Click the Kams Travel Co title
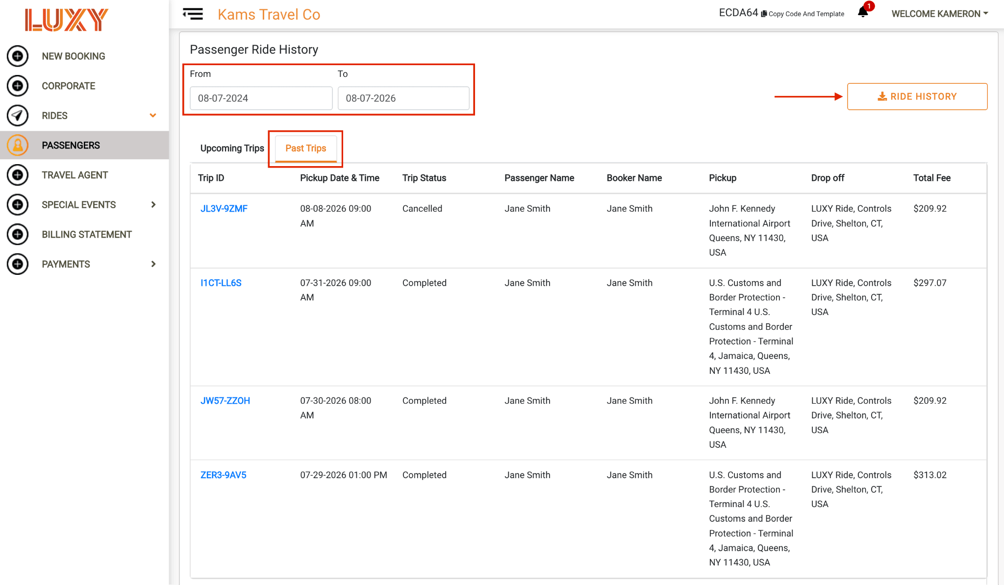The image size is (1004, 585). pyautogui.click(x=269, y=14)
